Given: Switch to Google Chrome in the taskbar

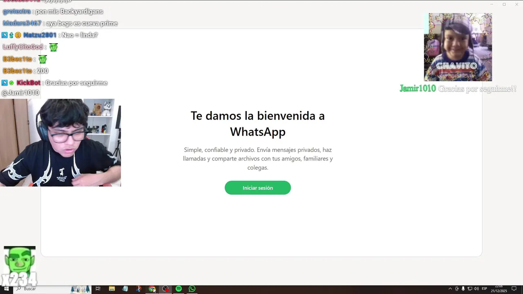Looking at the screenshot, I should coord(152,289).
